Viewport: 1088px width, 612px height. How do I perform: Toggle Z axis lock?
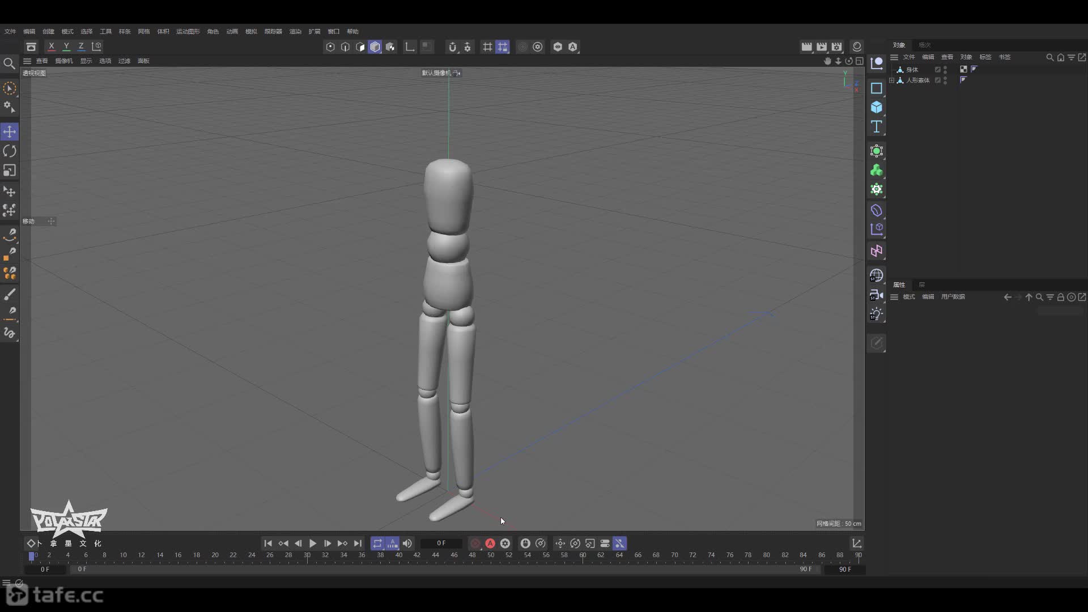(81, 46)
